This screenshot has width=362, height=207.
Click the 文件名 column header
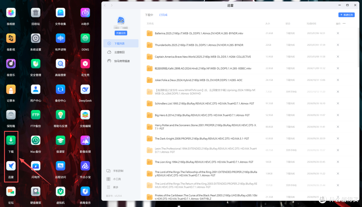pos(150,23)
